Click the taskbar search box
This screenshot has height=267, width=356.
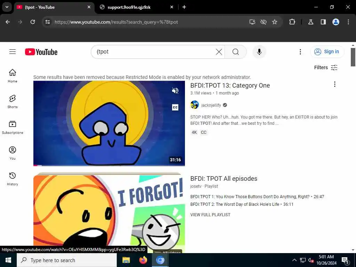[x=67, y=260]
